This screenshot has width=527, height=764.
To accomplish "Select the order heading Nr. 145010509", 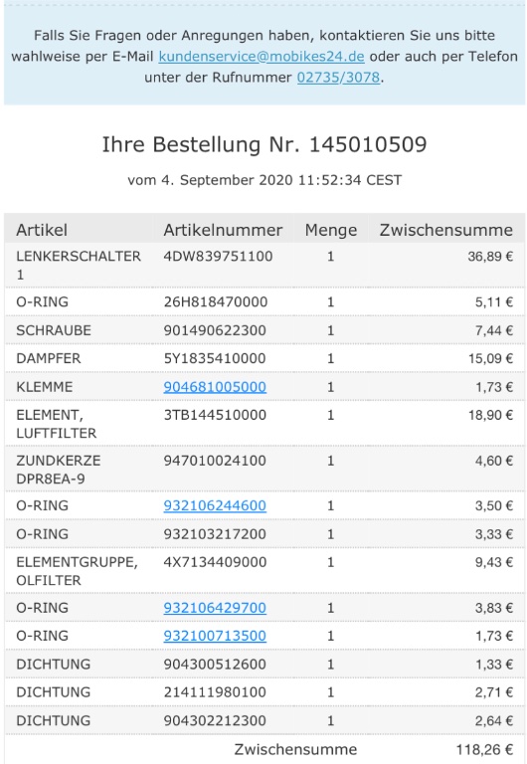I will point(264,144).
